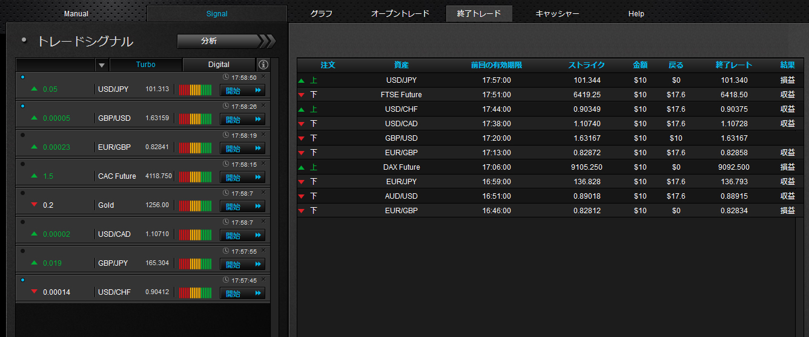Dismiss the Gold signal card
The height and width of the screenshot is (337, 809).
(x=263, y=192)
